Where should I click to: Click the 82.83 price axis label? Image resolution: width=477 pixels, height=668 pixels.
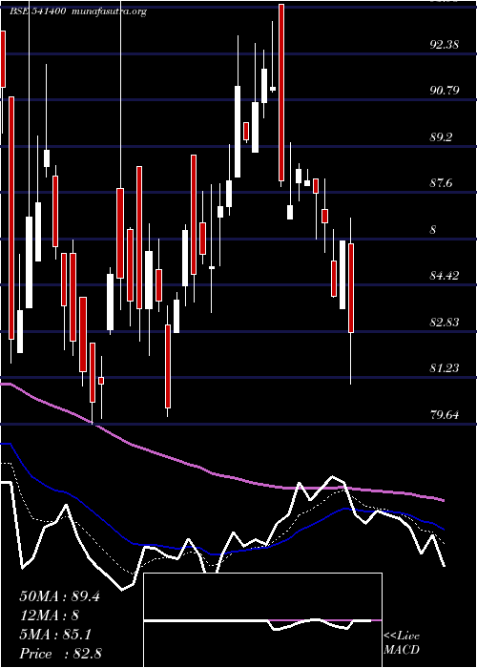445,322
